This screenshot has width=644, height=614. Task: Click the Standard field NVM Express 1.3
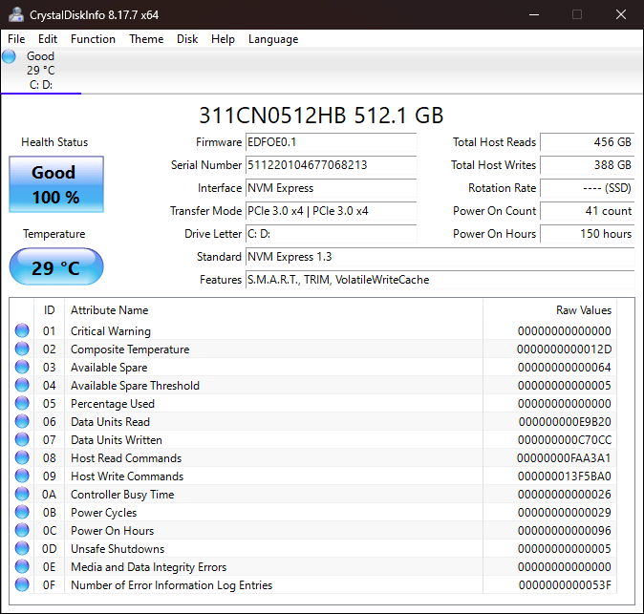(440, 257)
